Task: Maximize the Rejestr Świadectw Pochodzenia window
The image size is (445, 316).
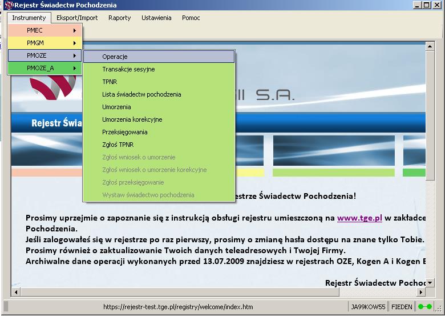Action: click(426, 5)
